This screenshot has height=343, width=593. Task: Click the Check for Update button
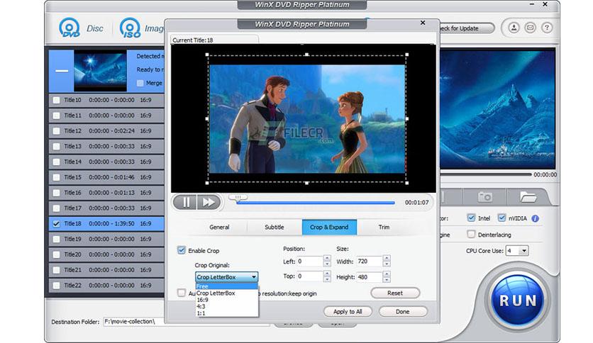pos(465,28)
